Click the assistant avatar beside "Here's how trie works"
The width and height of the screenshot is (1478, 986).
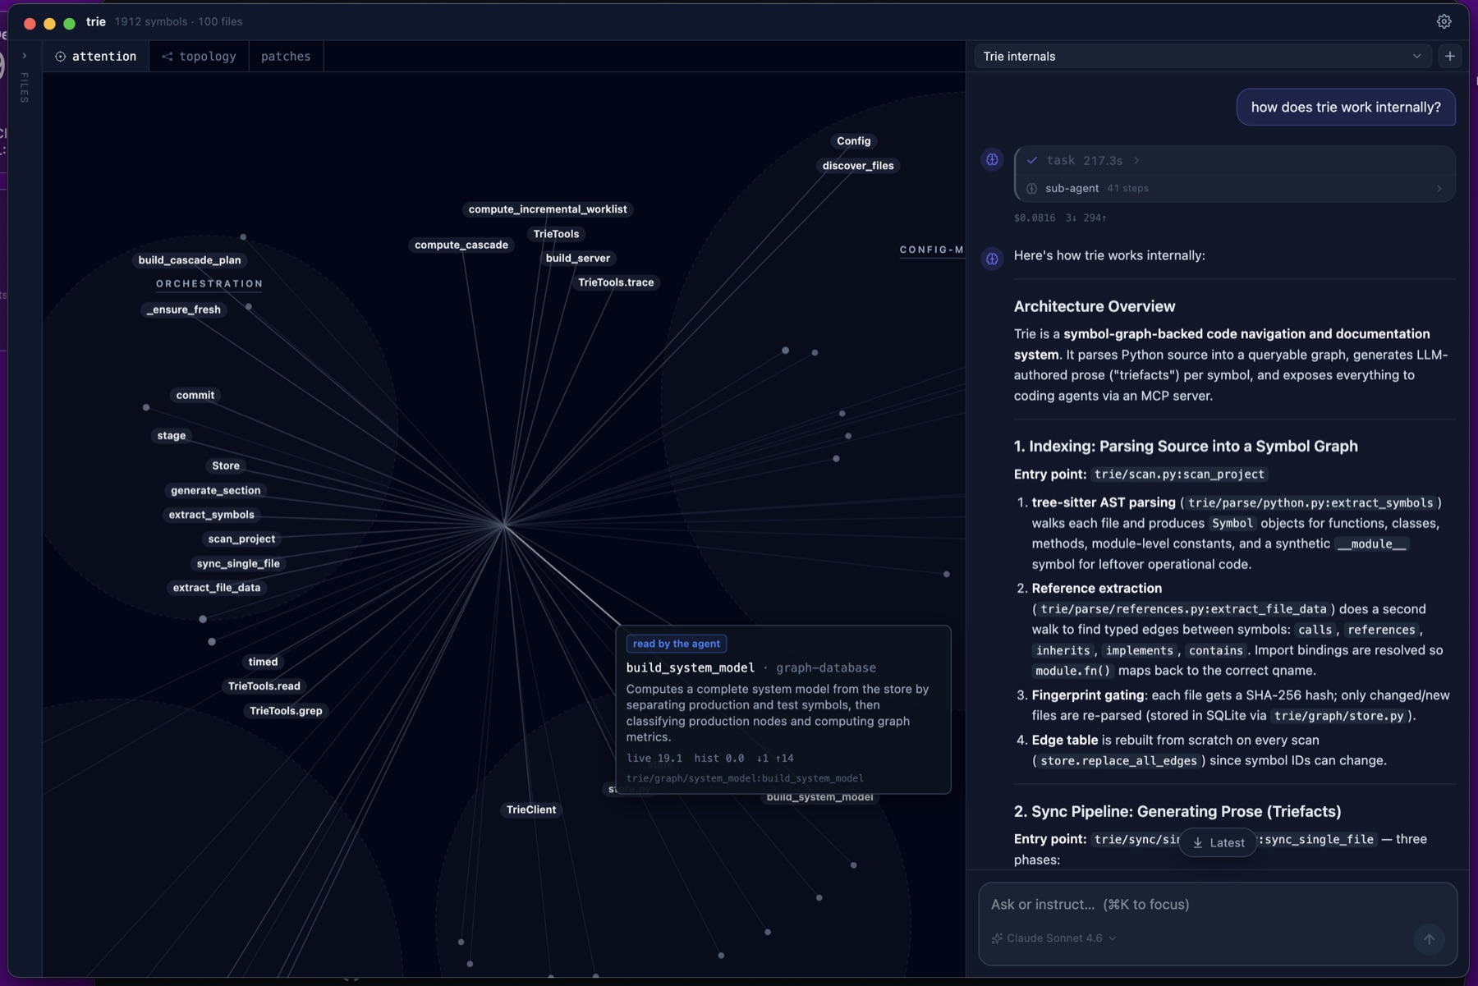(x=992, y=259)
